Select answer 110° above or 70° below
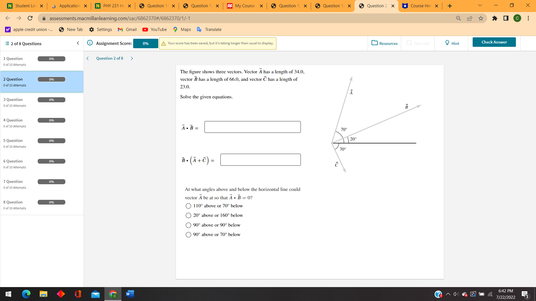 188,206
